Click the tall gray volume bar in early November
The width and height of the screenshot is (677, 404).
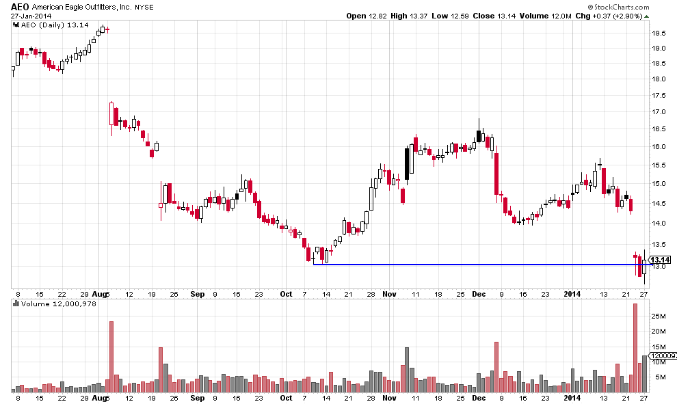[407, 370]
